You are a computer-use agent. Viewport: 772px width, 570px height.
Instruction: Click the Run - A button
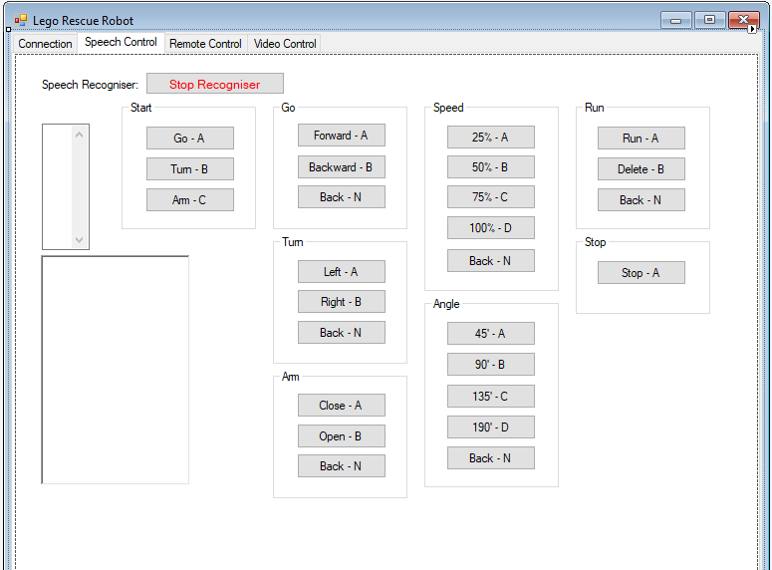click(x=641, y=139)
